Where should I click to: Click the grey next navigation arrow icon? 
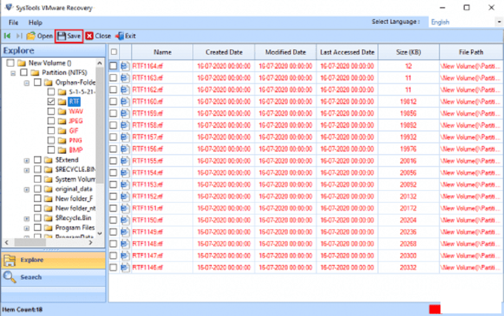point(19,36)
